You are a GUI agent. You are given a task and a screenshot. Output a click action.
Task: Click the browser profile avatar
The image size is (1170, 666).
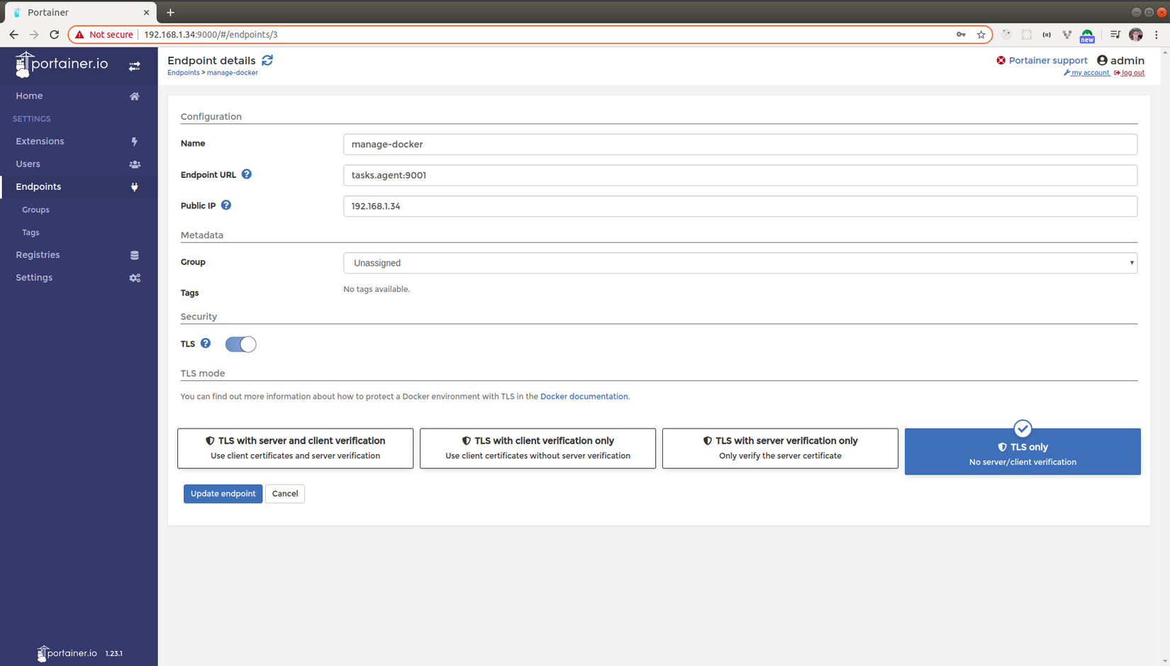click(x=1136, y=34)
